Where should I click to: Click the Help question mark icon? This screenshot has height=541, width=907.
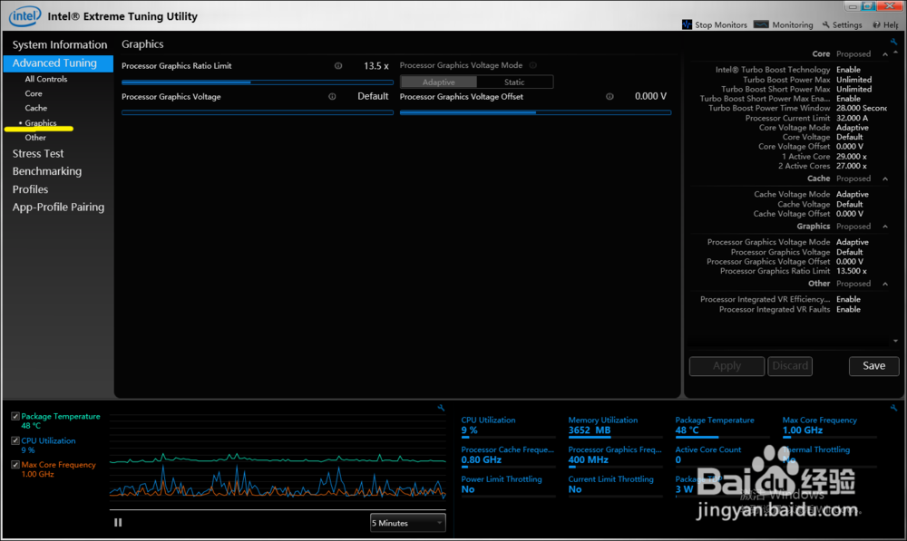click(x=876, y=24)
